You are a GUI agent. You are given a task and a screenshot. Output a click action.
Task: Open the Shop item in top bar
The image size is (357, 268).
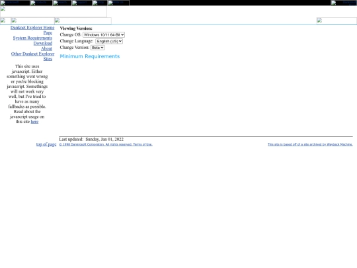[x=100, y=3]
